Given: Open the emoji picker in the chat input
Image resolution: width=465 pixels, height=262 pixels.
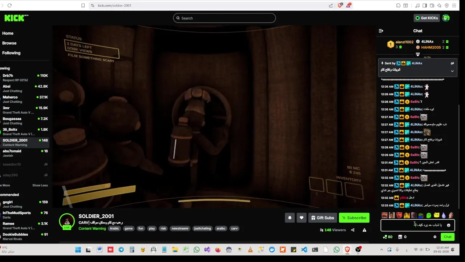Looking at the screenshot, I should point(449,225).
